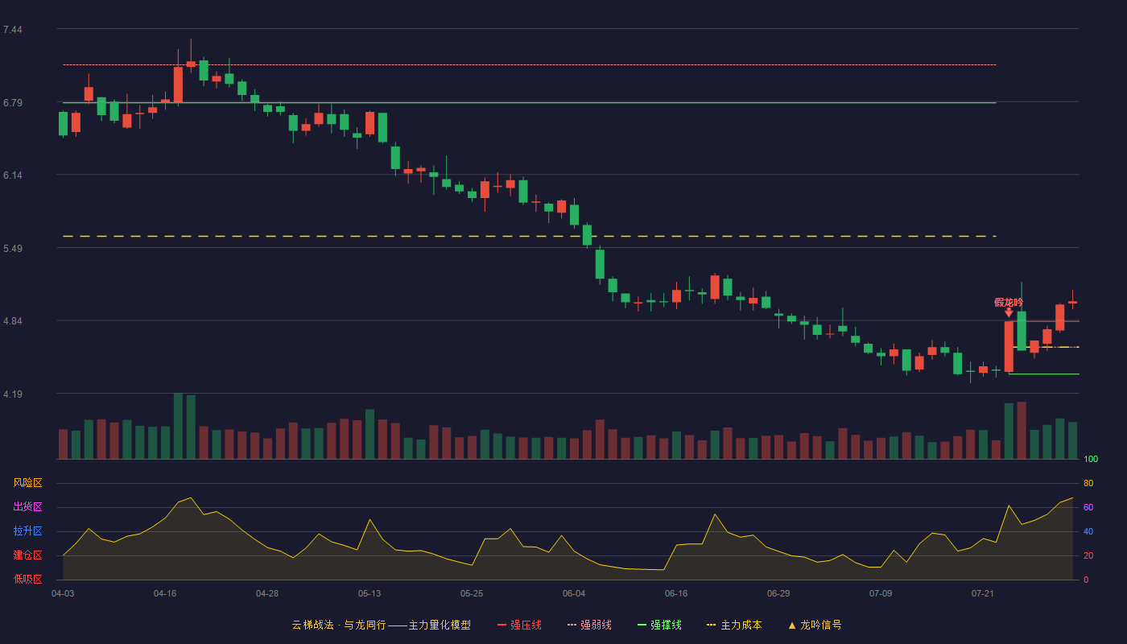The image size is (1127, 644).
Task: Click the tallest green volume bar near 04-16
Action: pyautogui.click(x=178, y=426)
